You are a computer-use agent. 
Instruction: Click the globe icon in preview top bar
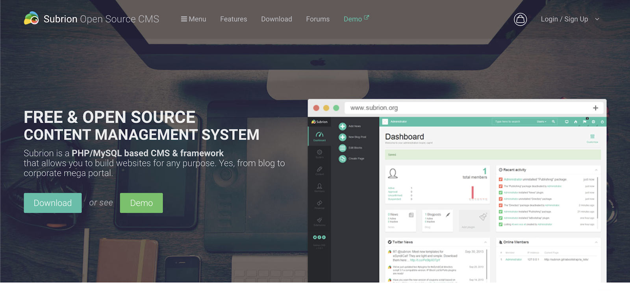tap(593, 122)
